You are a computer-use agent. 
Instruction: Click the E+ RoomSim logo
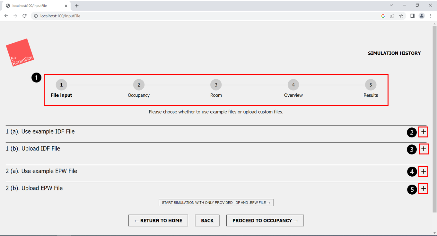click(x=20, y=52)
